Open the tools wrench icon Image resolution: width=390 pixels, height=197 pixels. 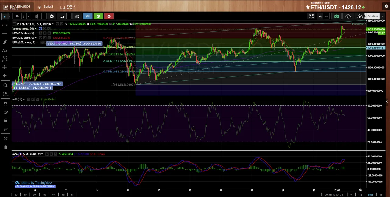pyautogui.click(x=5, y=139)
